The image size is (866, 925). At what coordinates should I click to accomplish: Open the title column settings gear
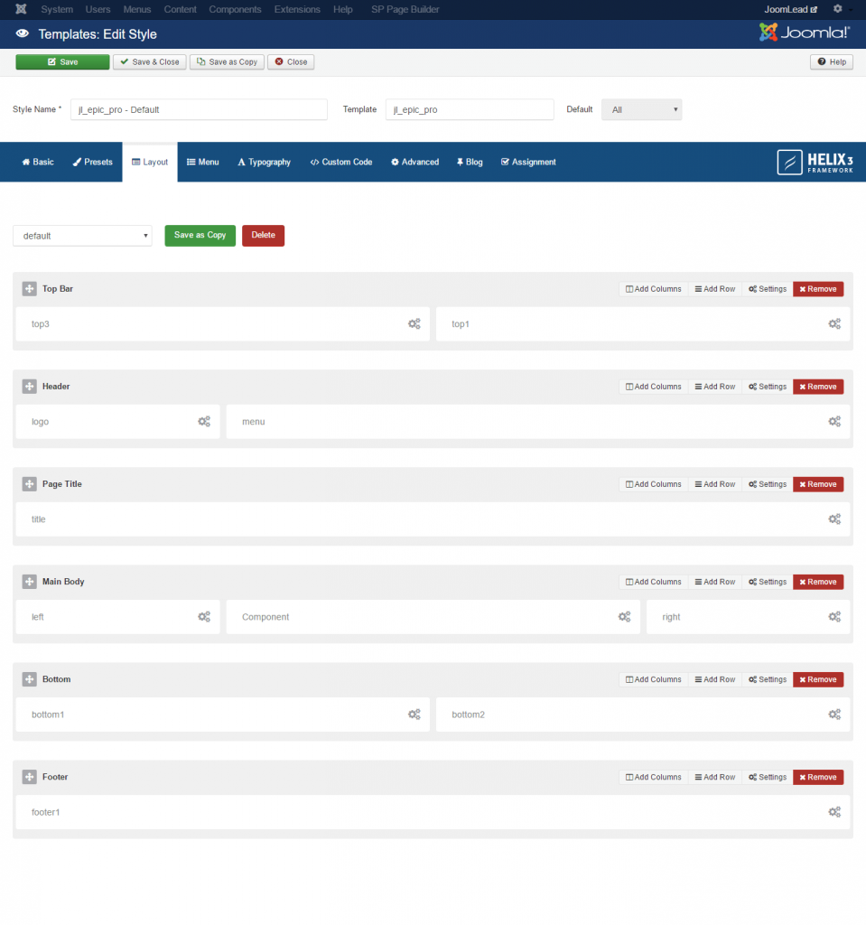pyautogui.click(x=834, y=519)
